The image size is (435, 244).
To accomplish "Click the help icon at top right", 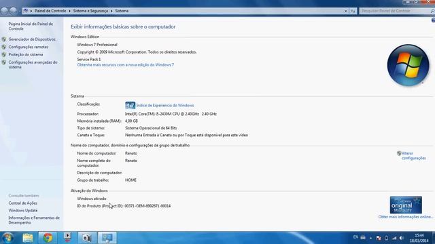I will 433,20.
